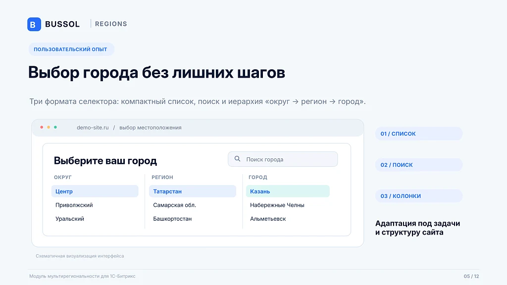The height and width of the screenshot is (285, 507).
Task: Click the search magnifier icon
Action: coord(237,159)
